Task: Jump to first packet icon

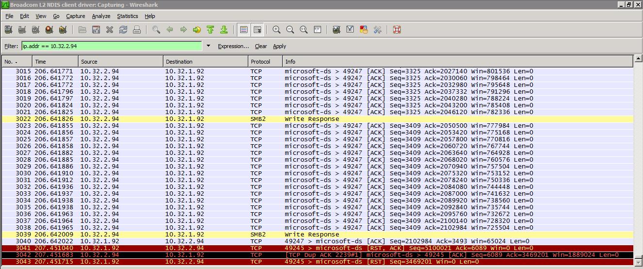Action: click(x=210, y=30)
